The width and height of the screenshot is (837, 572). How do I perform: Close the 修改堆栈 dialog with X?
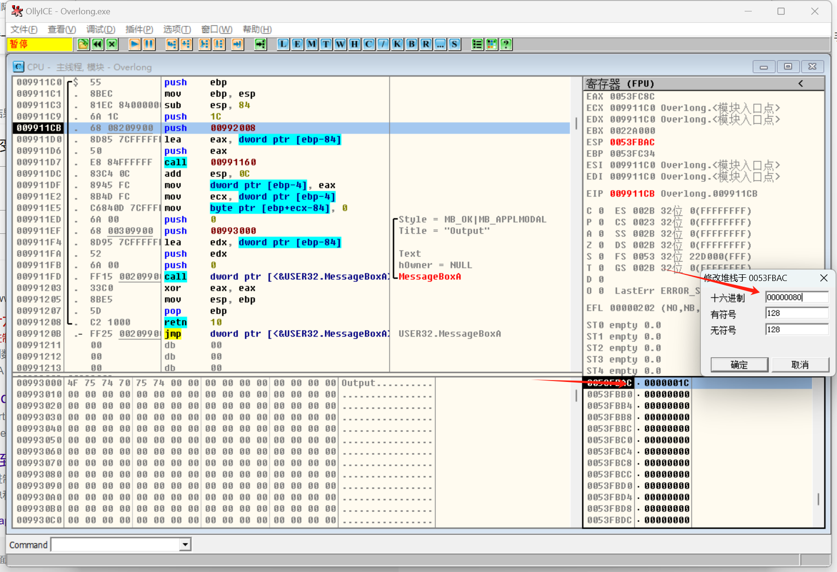click(824, 278)
